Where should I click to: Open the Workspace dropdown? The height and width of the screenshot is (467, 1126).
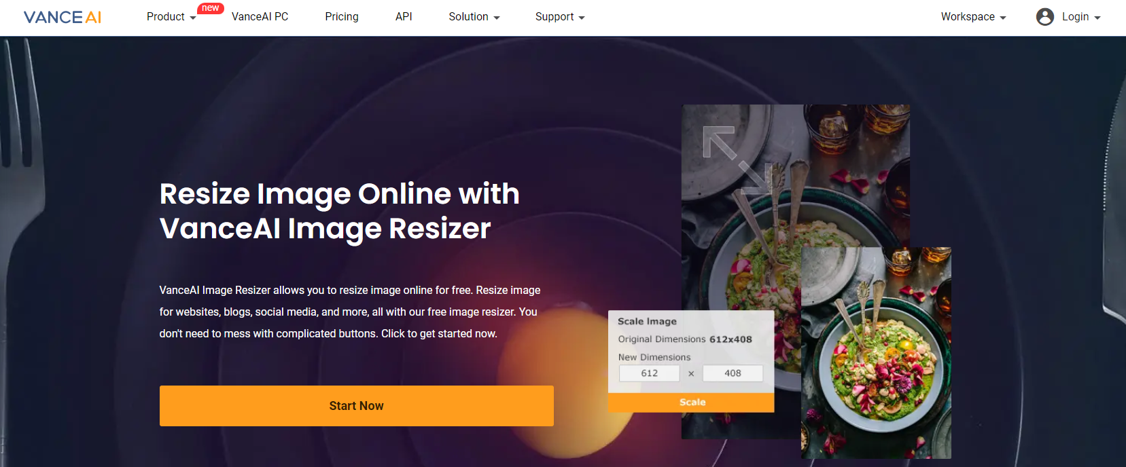973,17
